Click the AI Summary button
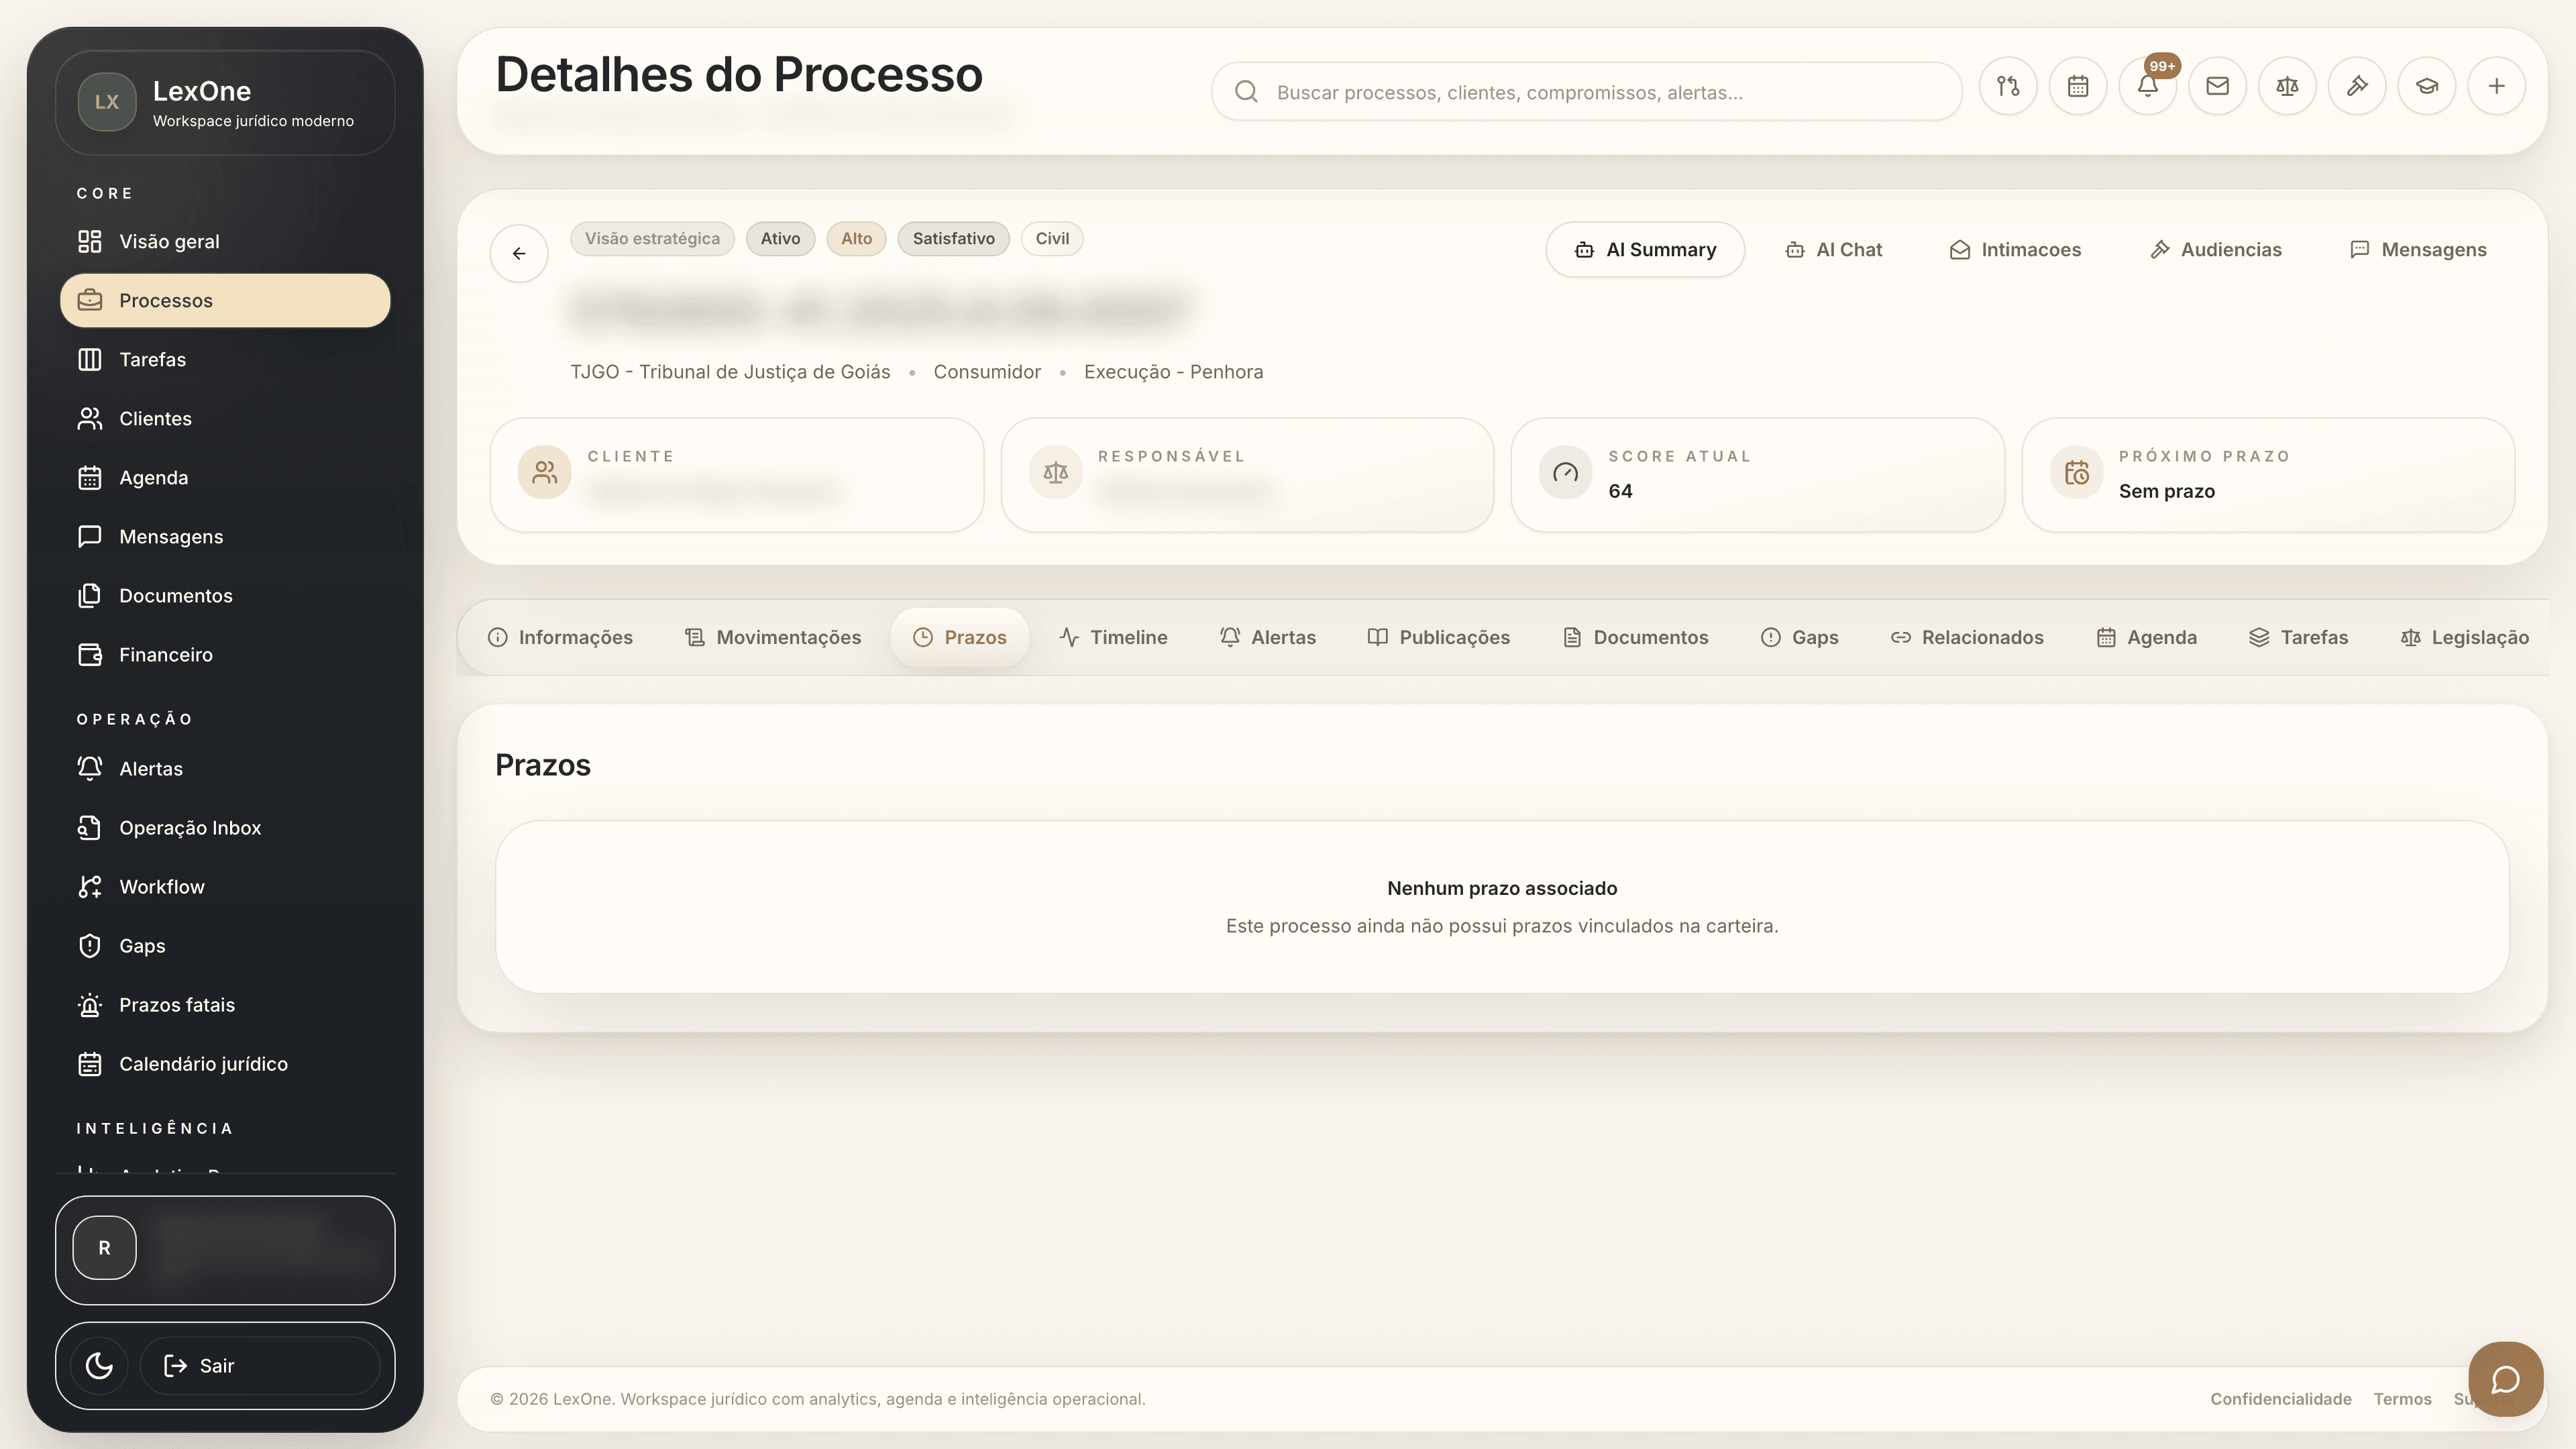2576x1449 pixels. click(1645, 249)
